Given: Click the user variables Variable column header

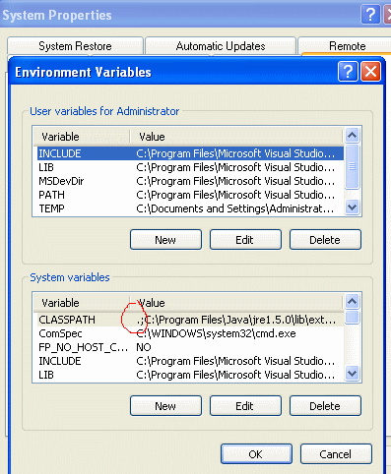Looking at the screenshot, I should pos(82,137).
